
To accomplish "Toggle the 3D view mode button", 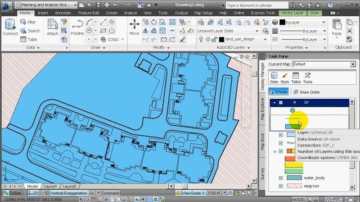I will (x=45, y=193).
